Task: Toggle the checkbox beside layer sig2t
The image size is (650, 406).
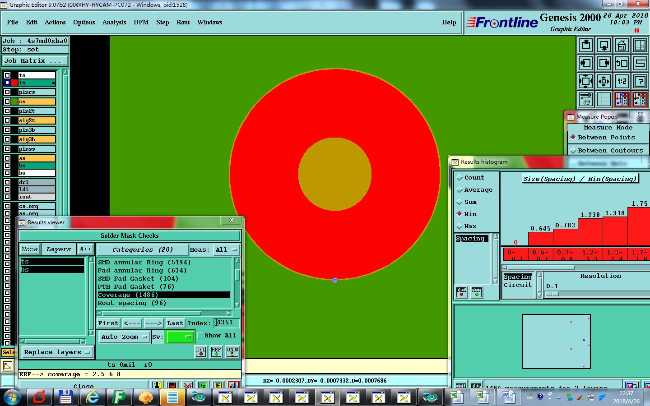Action: point(7,120)
